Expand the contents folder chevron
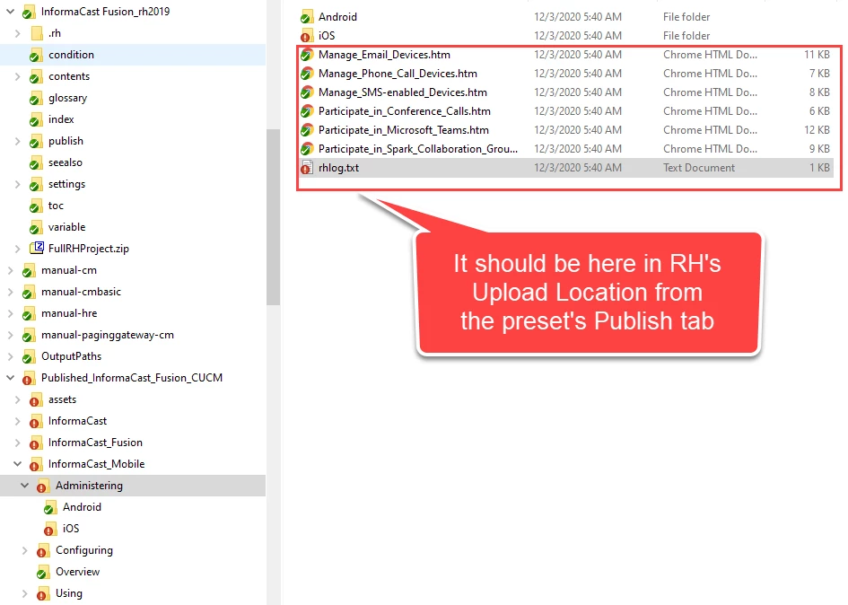This screenshot has height=605, width=848. (17, 76)
